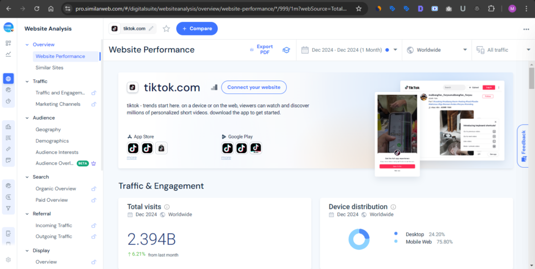Click the device distribution donut chart
The width and height of the screenshot is (535, 269).
pyautogui.click(x=359, y=239)
